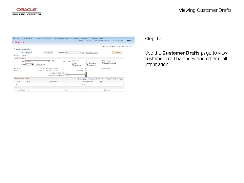This screenshot has width=244, height=183.
Task: Click the Add to Favorites link
Action: point(118,40)
